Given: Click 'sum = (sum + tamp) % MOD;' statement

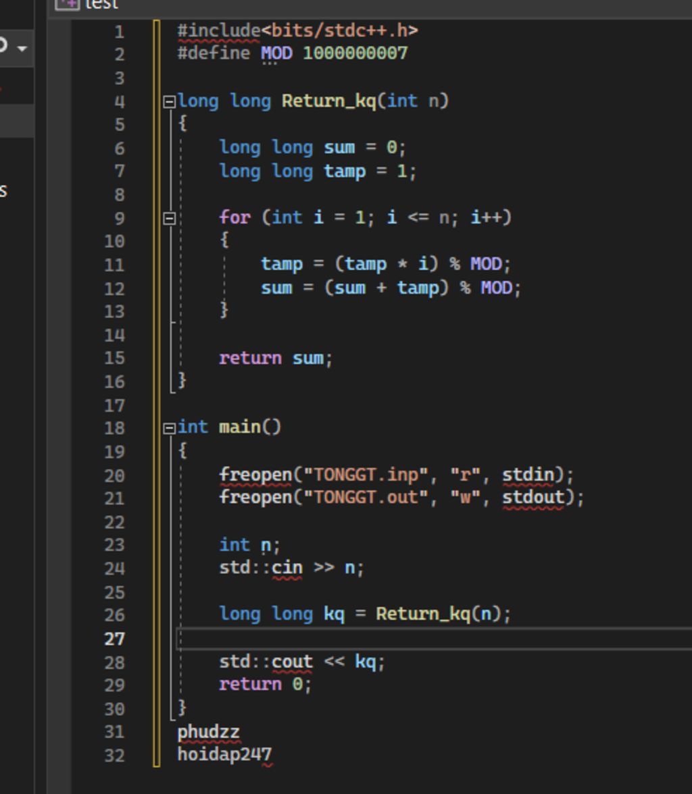Looking at the screenshot, I should 391,288.
